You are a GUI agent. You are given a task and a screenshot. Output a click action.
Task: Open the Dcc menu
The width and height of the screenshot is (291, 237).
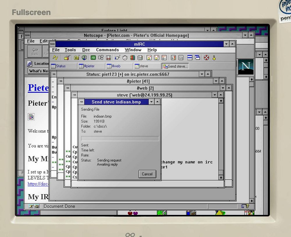[86, 50]
